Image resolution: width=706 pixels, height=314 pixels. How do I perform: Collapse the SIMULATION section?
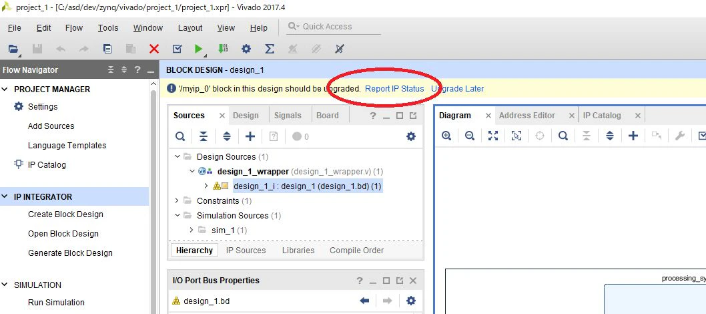5,285
